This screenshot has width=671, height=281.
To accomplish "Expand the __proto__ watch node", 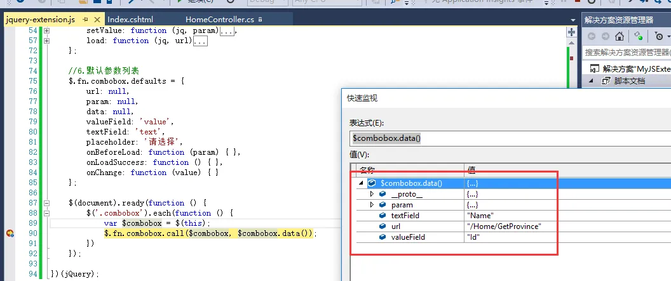I will tap(372, 194).
